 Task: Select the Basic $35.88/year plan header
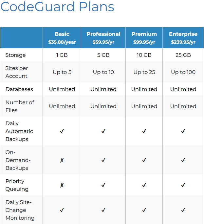pyautogui.click(x=62, y=38)
